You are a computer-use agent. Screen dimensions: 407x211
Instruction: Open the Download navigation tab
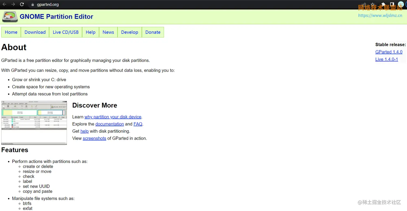coord(35,32)
